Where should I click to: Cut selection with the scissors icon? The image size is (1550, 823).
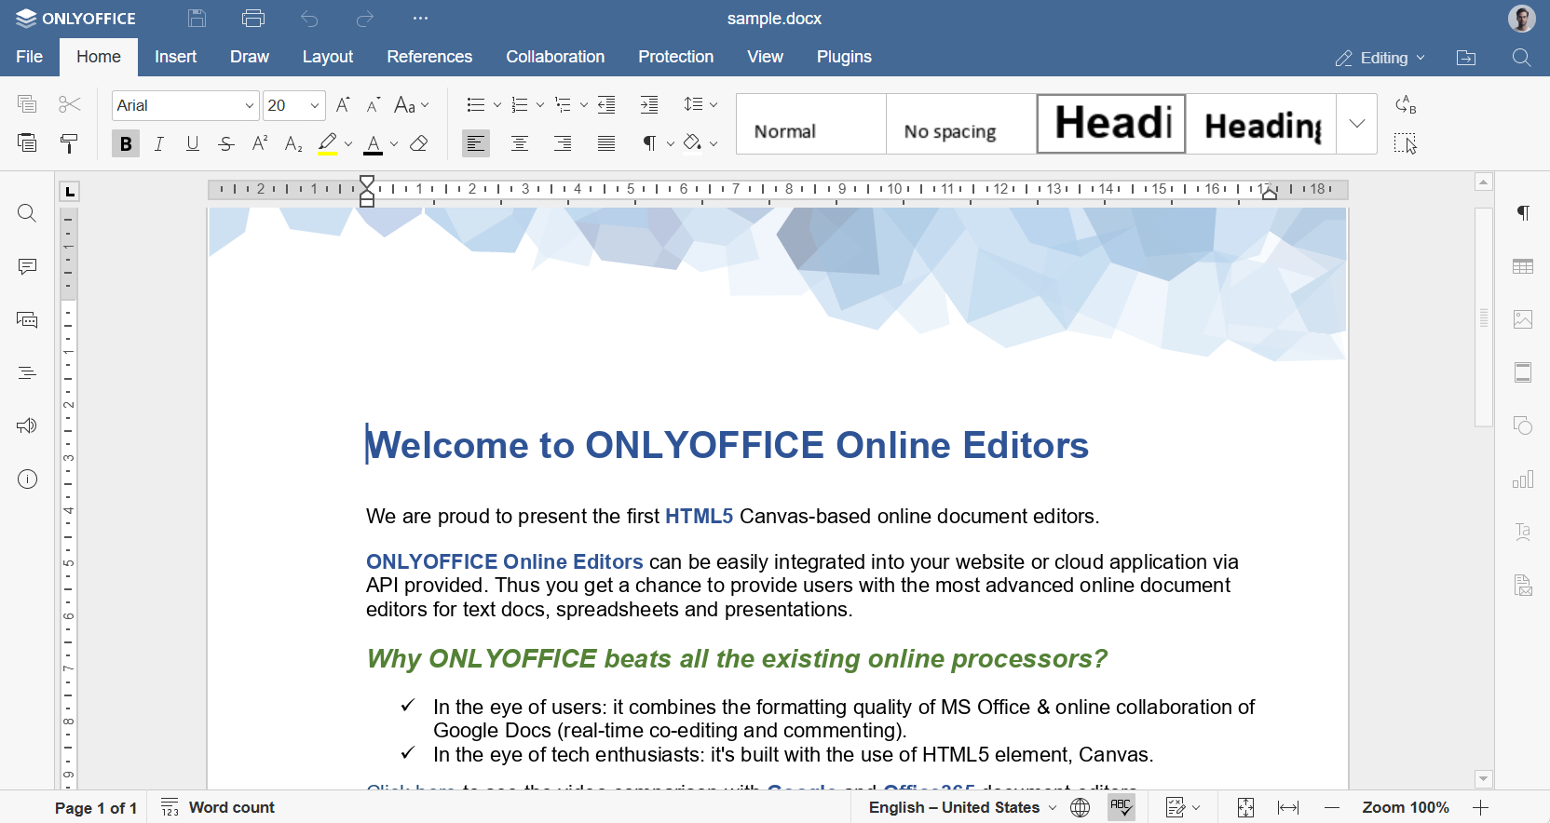point(70,104)
